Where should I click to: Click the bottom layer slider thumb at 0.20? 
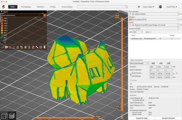coord(122,109)
